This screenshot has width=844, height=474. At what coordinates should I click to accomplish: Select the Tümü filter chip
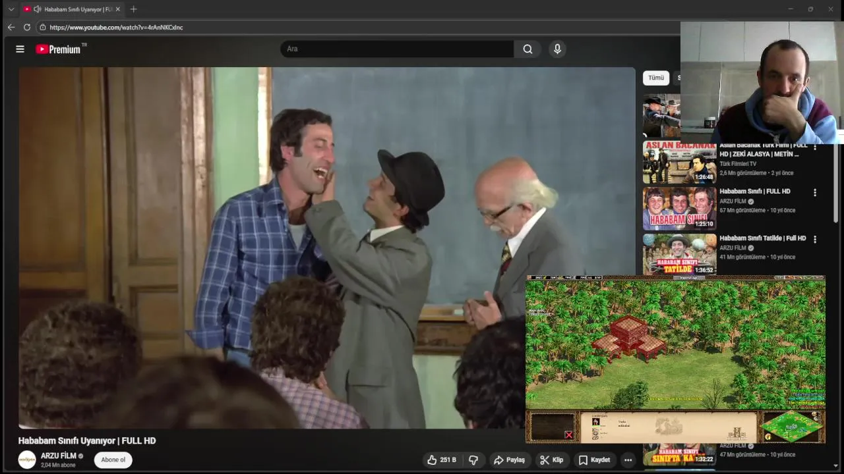click(656, 78)
